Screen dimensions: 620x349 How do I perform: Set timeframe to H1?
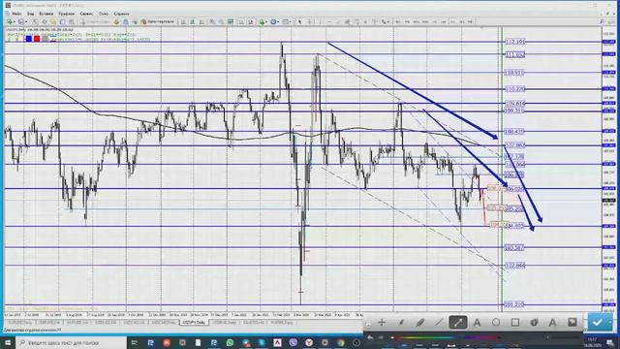click(435, 21)
